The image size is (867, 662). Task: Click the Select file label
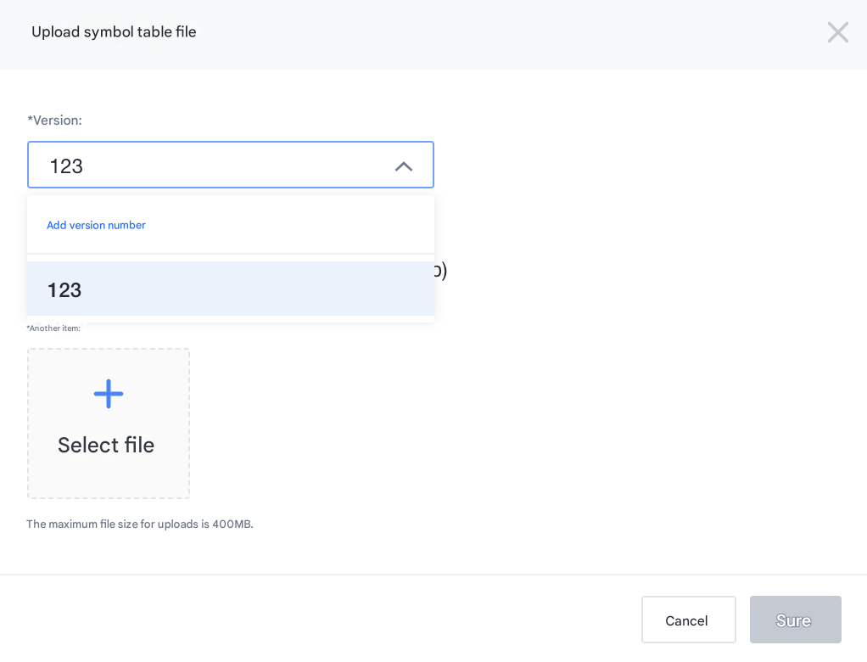(106, 445)
